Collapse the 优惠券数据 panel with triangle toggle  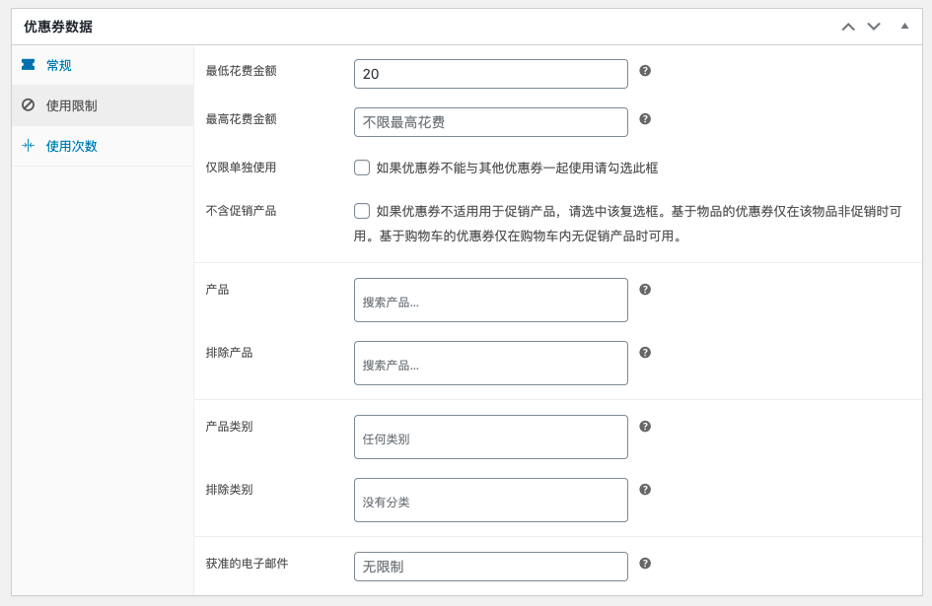(904, 27)
